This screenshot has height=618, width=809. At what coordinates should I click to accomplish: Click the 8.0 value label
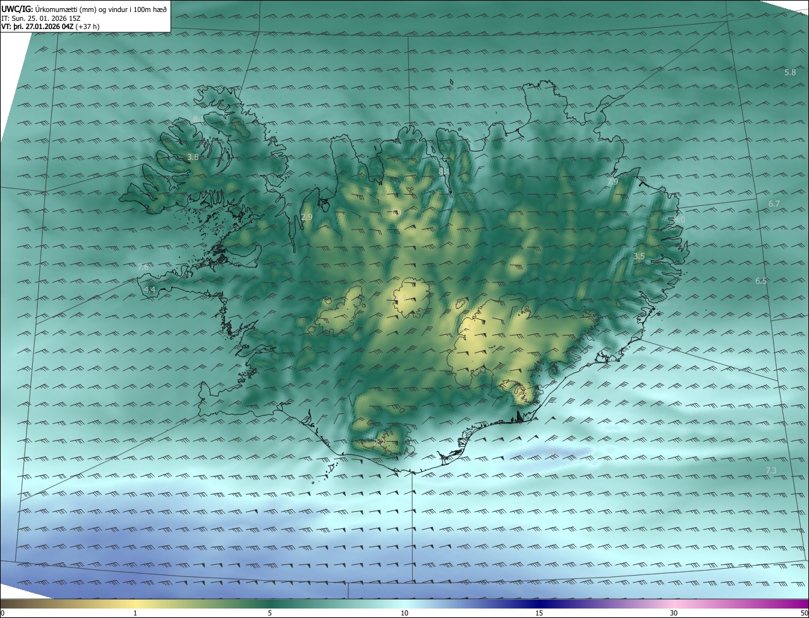[x=679, y=220]
